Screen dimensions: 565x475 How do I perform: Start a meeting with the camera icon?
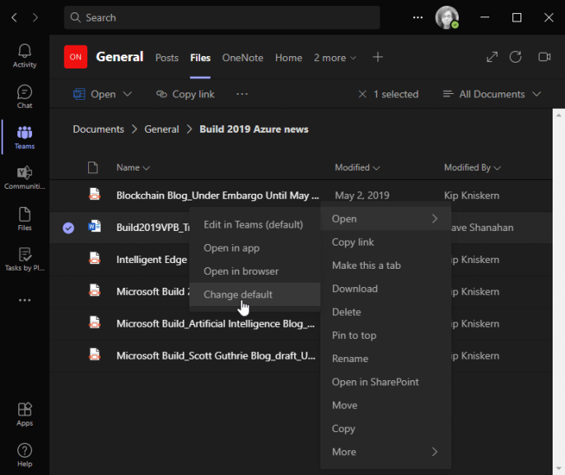[x=544, y=57]
